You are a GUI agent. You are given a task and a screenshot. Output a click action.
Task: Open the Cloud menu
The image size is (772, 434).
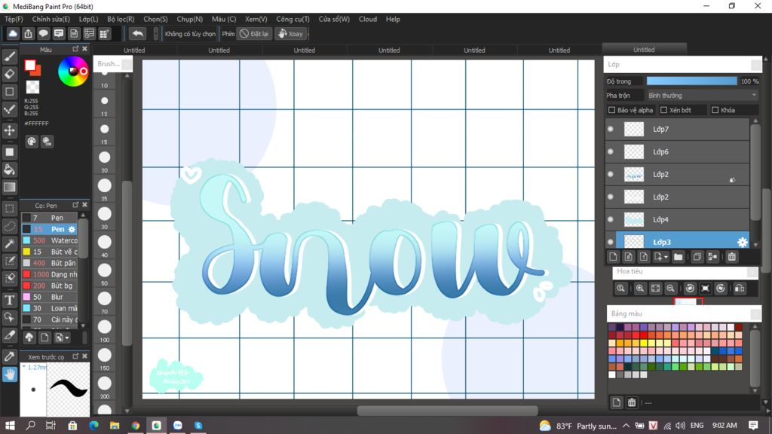(368, 19)
